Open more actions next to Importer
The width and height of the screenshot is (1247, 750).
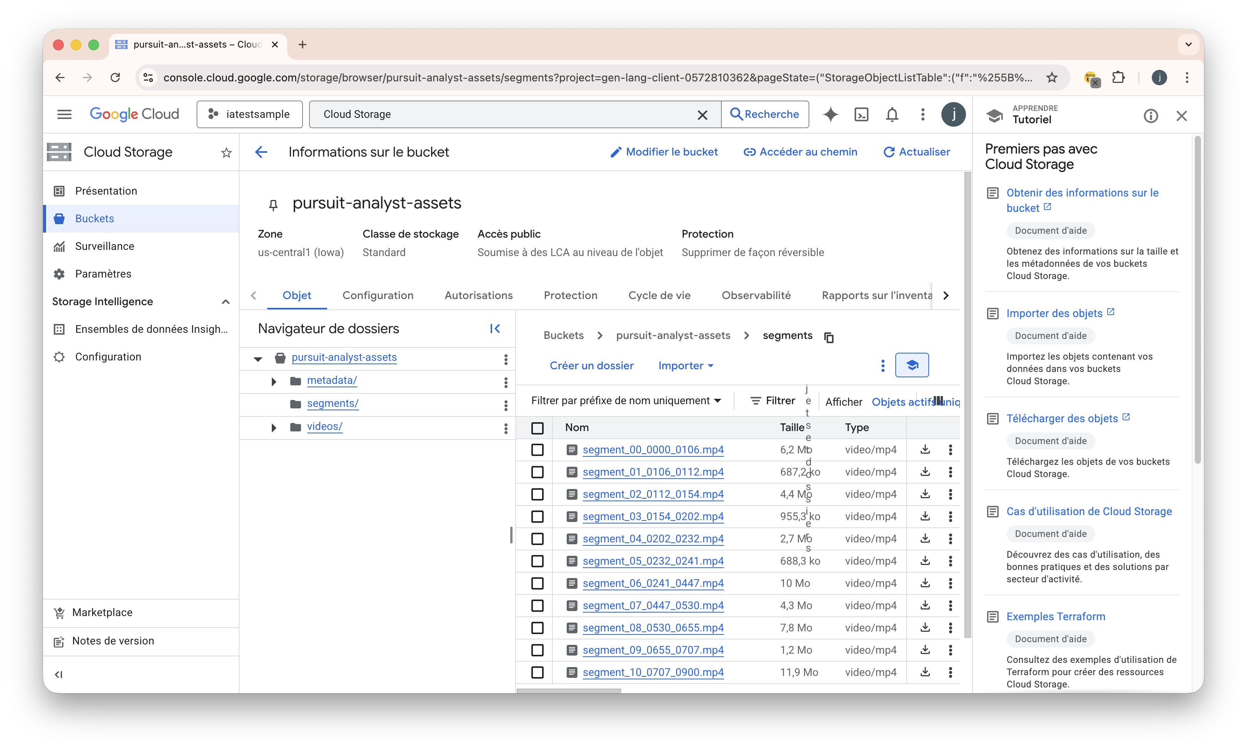pyautogui.click(x=883, y=365)
